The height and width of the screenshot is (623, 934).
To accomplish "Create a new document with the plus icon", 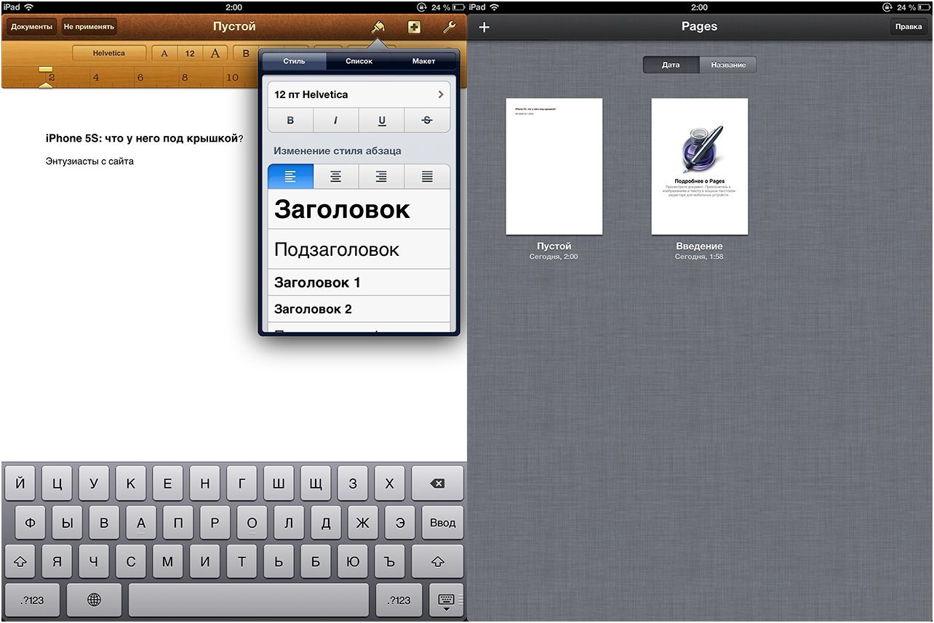I will (484, 26).
